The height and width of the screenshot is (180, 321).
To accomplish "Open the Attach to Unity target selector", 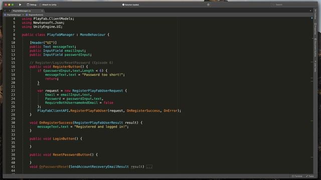I will tap(48, 4).
